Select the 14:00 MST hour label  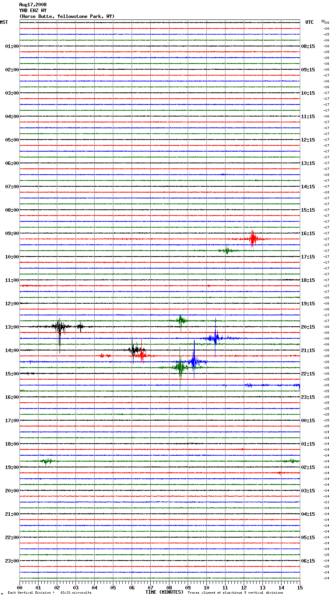point(12,350)
